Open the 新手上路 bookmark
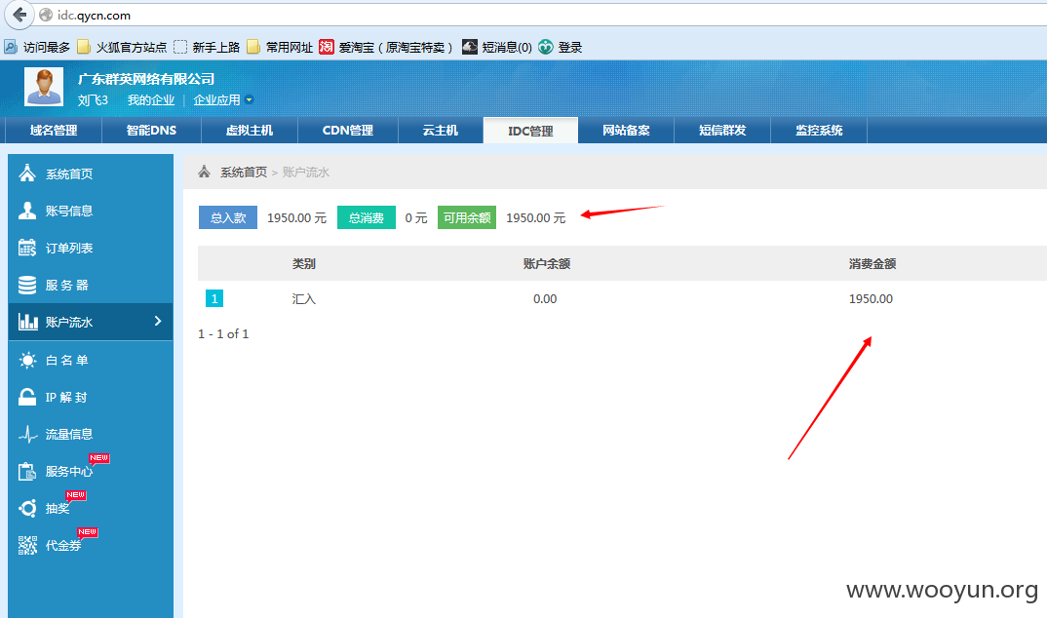Image resolution: width=1047 pixels, height=618 pixels. click(207, 47)
